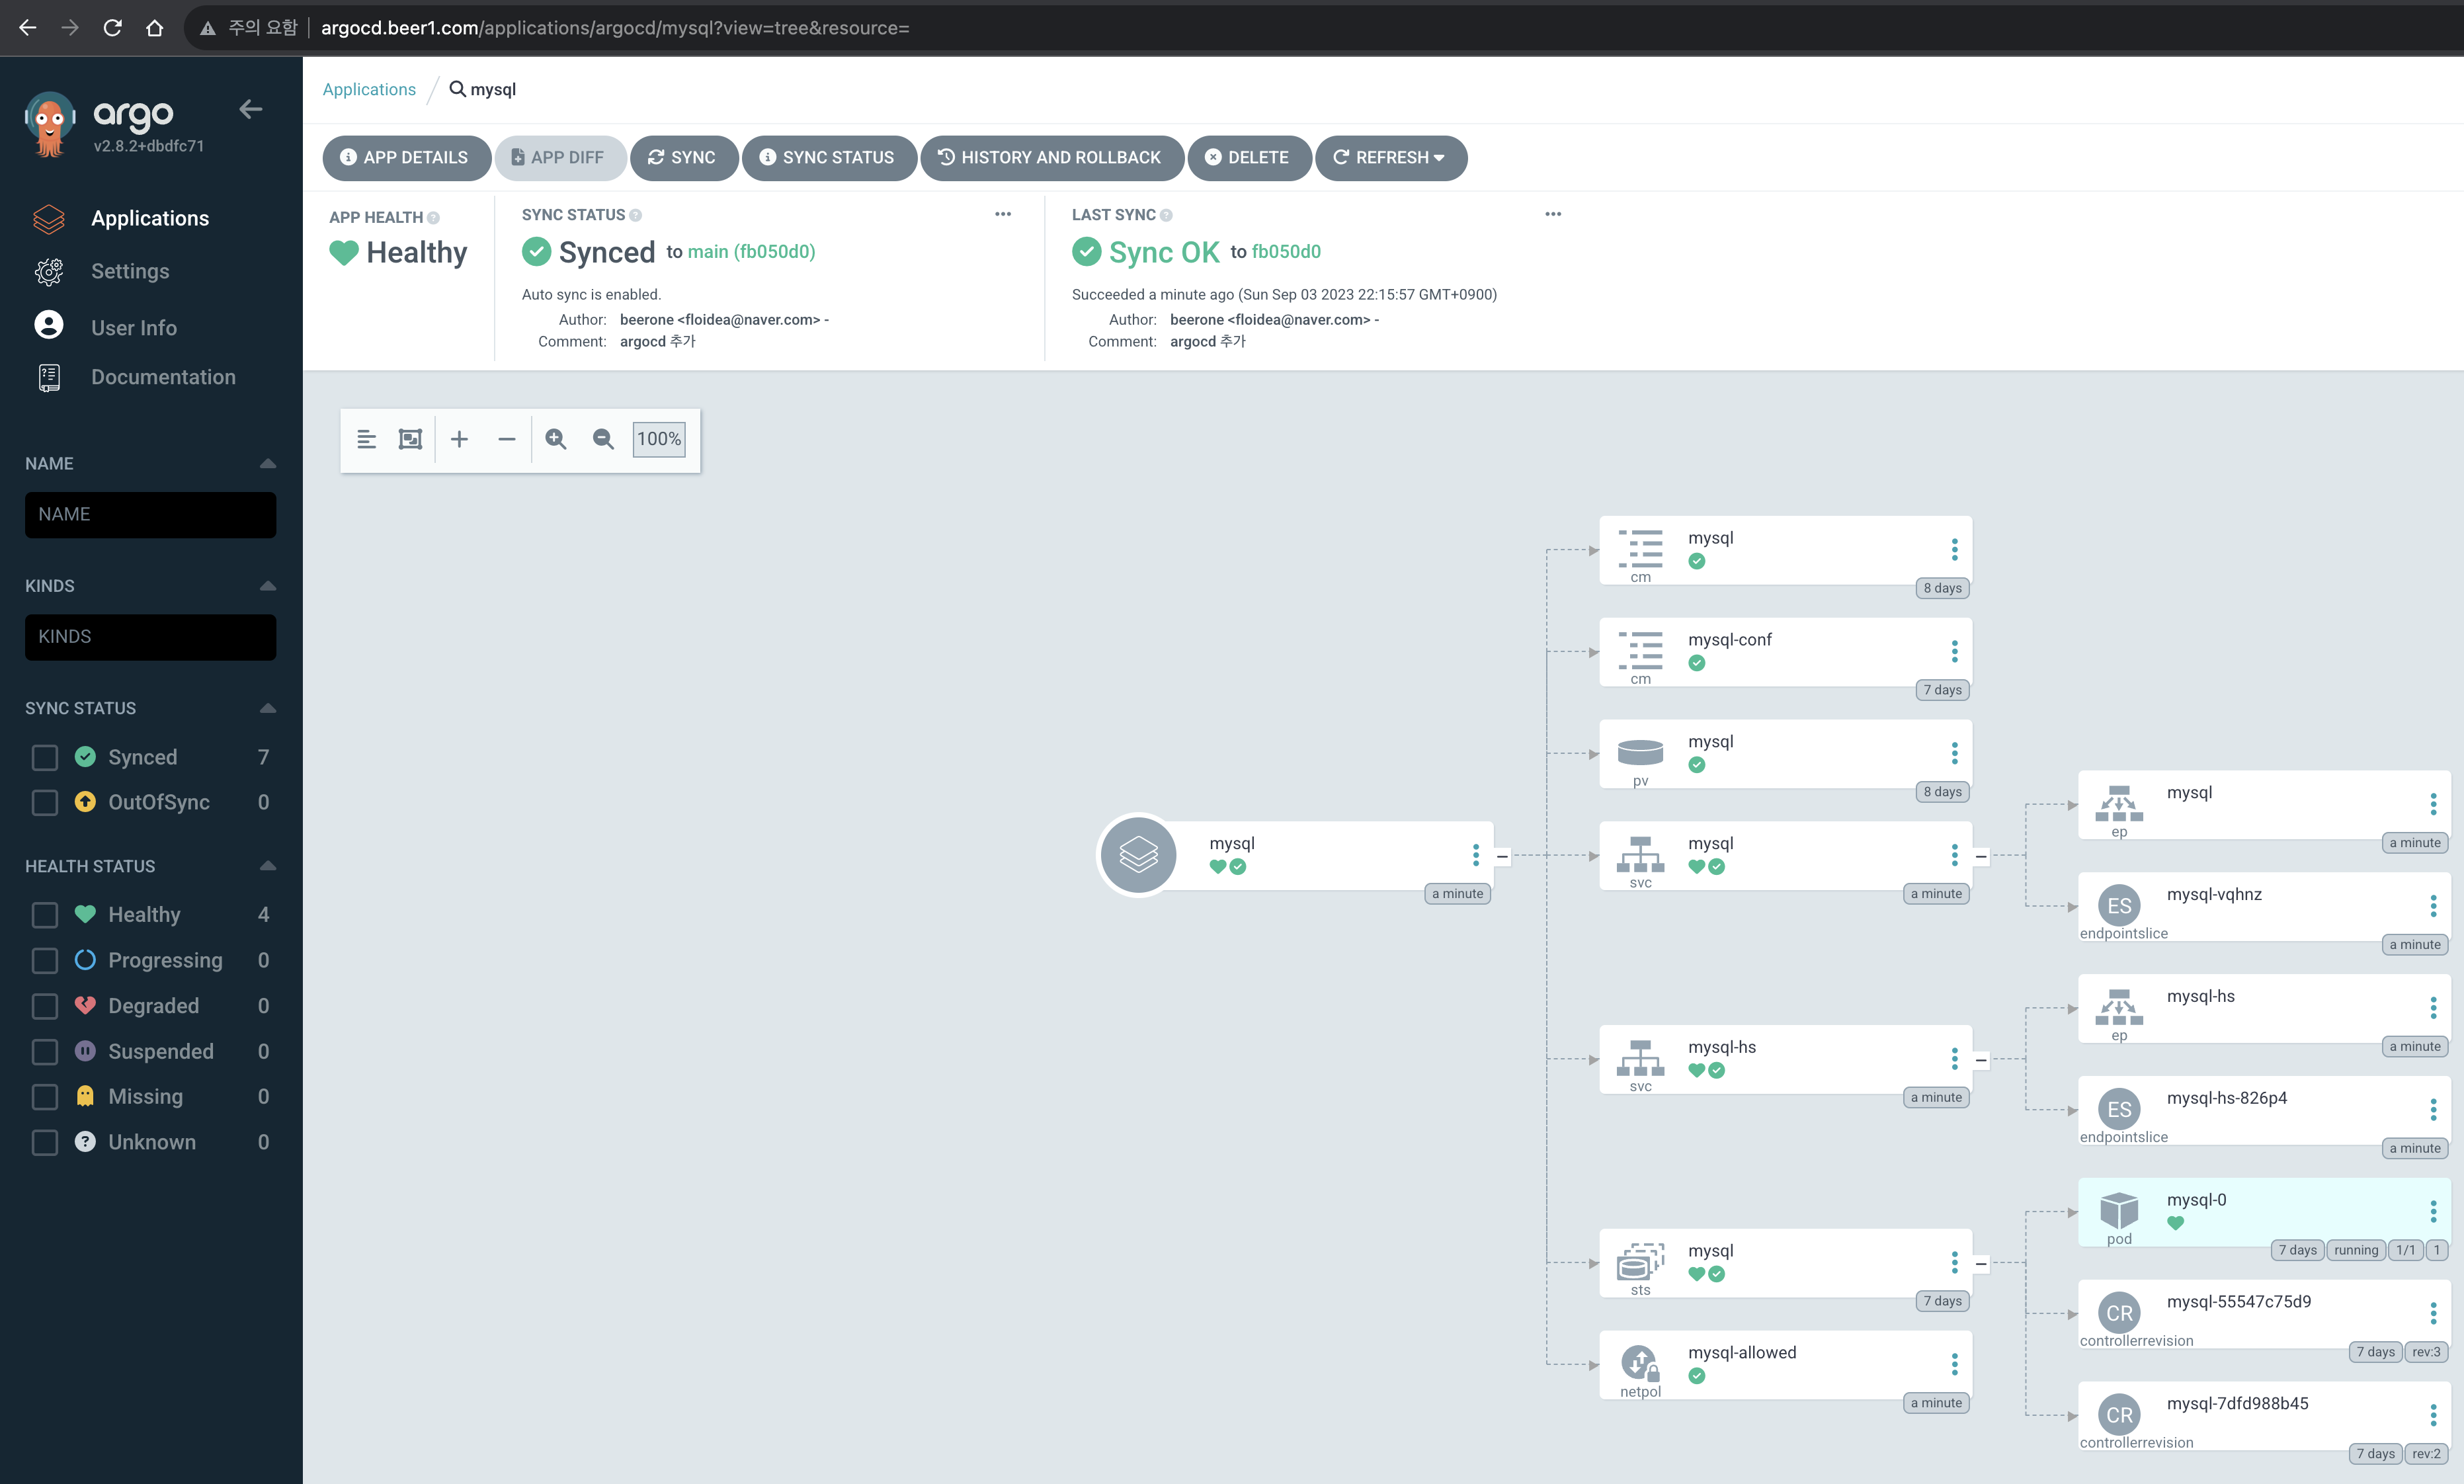
Task: Open the Applications breadcrumb link
Action: pos(369,89)
